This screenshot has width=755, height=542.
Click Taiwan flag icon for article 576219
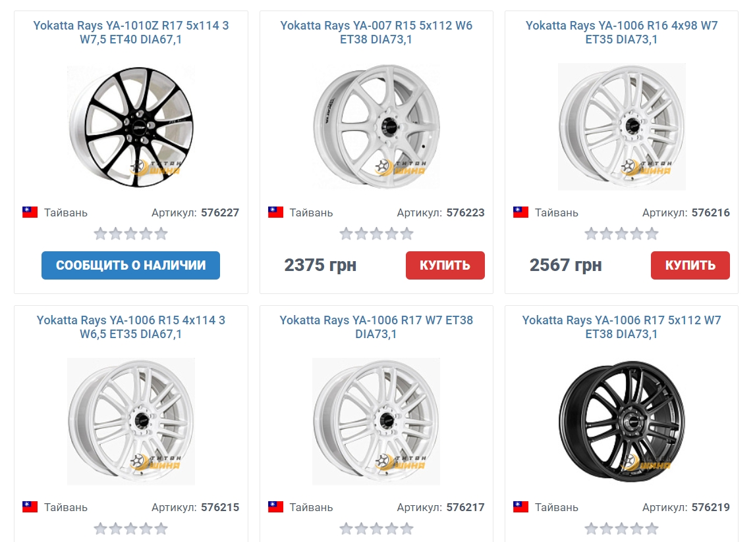click(520, 507)
